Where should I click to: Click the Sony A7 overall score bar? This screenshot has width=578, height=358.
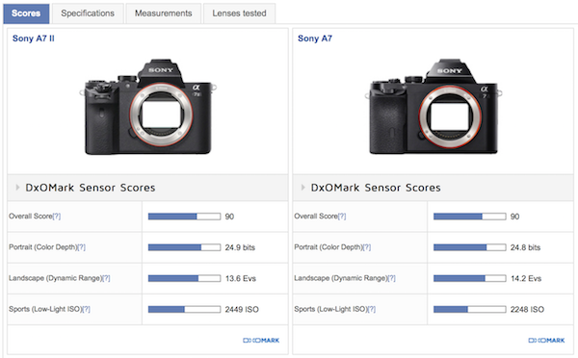(x=470, y=217)
